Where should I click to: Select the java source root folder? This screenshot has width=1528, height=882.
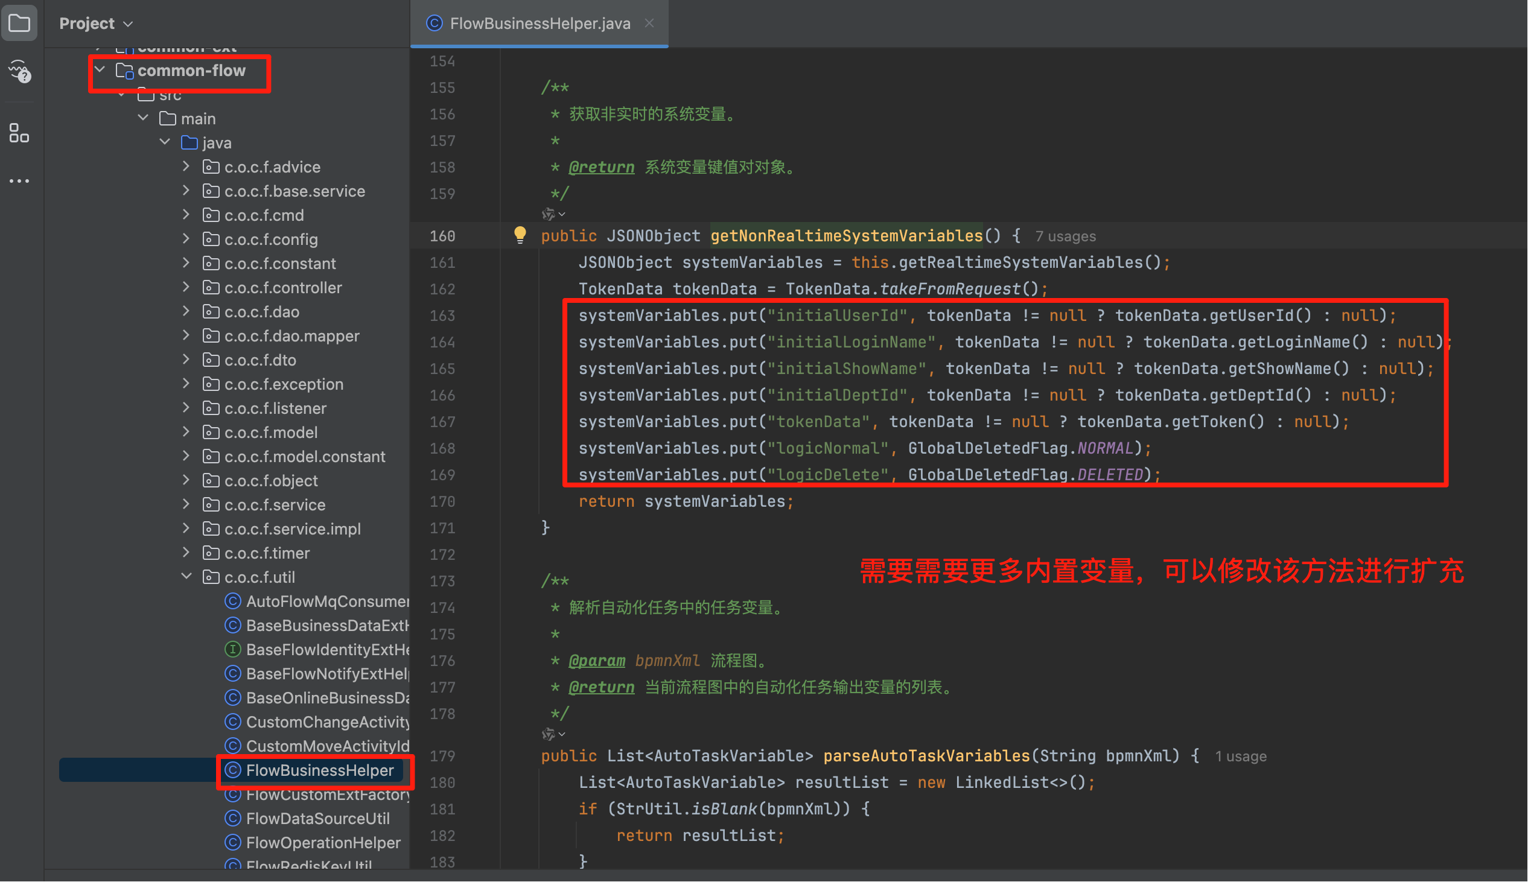(x=206, y=142)
